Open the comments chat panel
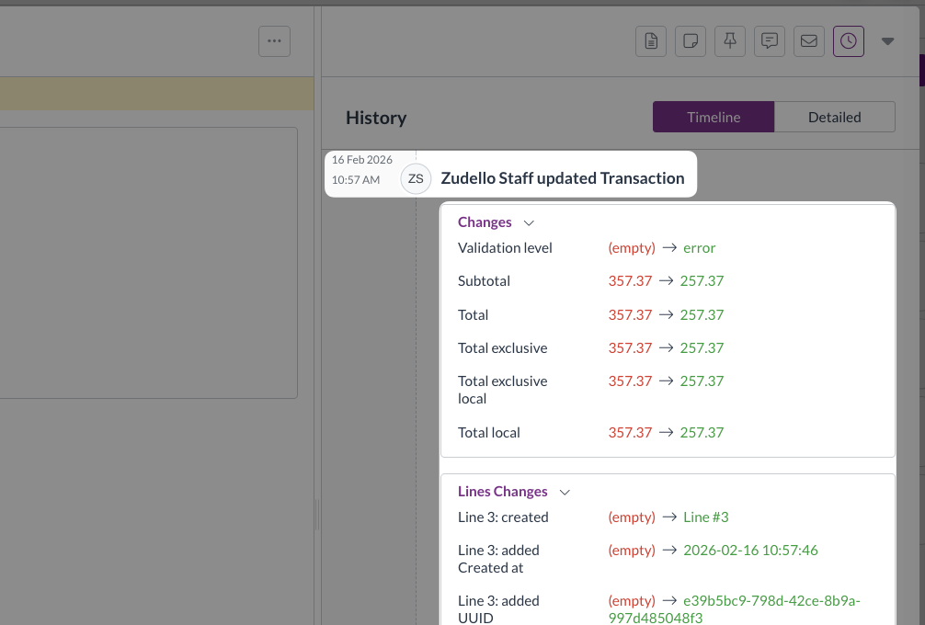The image size is (925, 625). (x=770, y=41)
